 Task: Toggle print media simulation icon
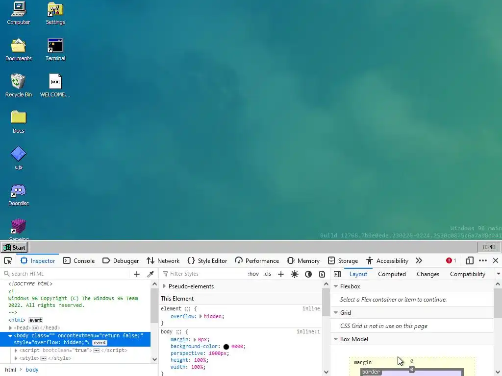322,274
